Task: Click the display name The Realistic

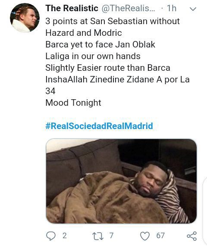Action: point(72,8)
